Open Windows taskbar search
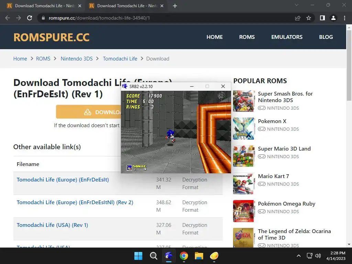Viewport: 352px width, 264px height. click(x=154, y=256)
